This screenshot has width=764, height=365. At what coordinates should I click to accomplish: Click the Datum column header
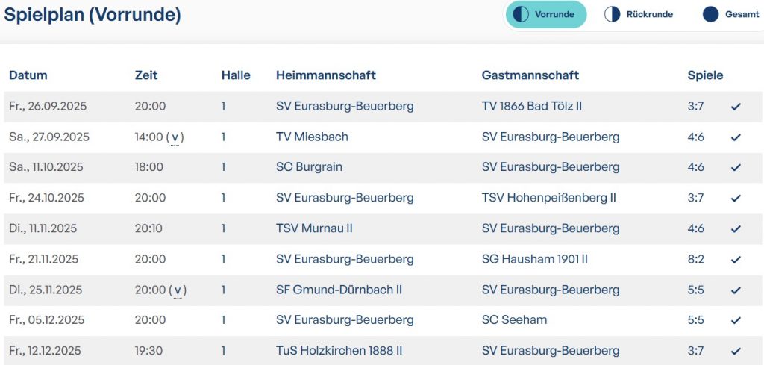pyautogui.click(x=28, y=75)
